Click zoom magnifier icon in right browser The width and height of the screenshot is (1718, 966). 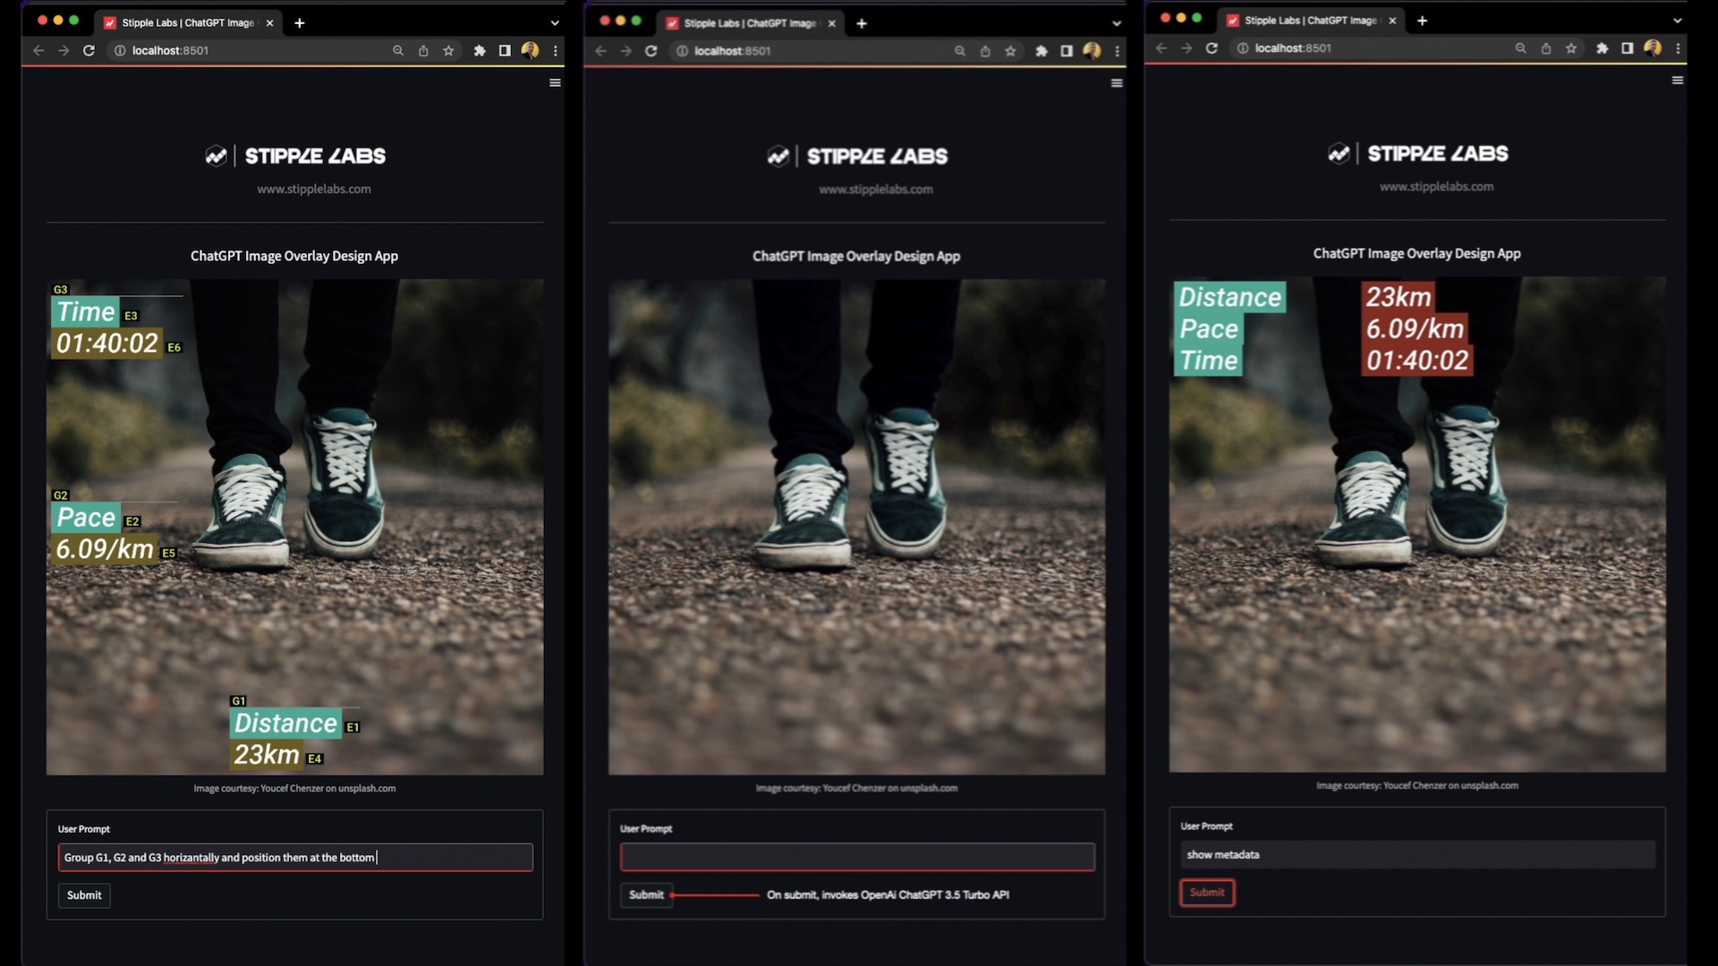tap(1520, 48)
